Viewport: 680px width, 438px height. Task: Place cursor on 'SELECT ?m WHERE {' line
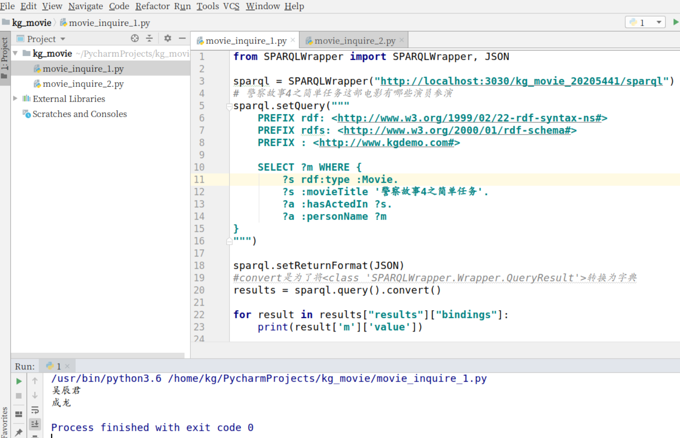coord(310,167)
